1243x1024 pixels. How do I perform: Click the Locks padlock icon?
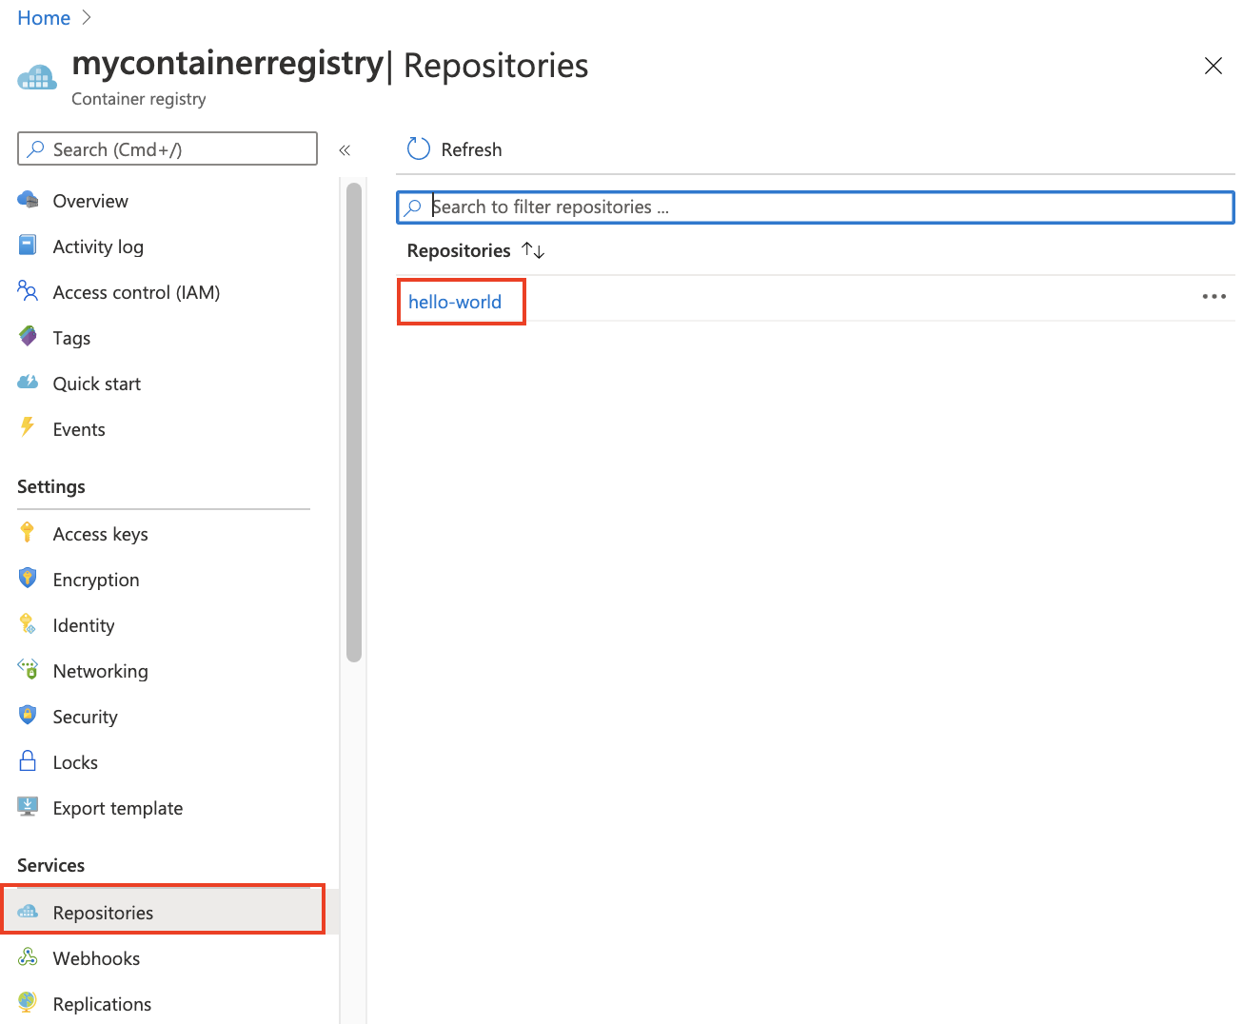tap(28, 761)
